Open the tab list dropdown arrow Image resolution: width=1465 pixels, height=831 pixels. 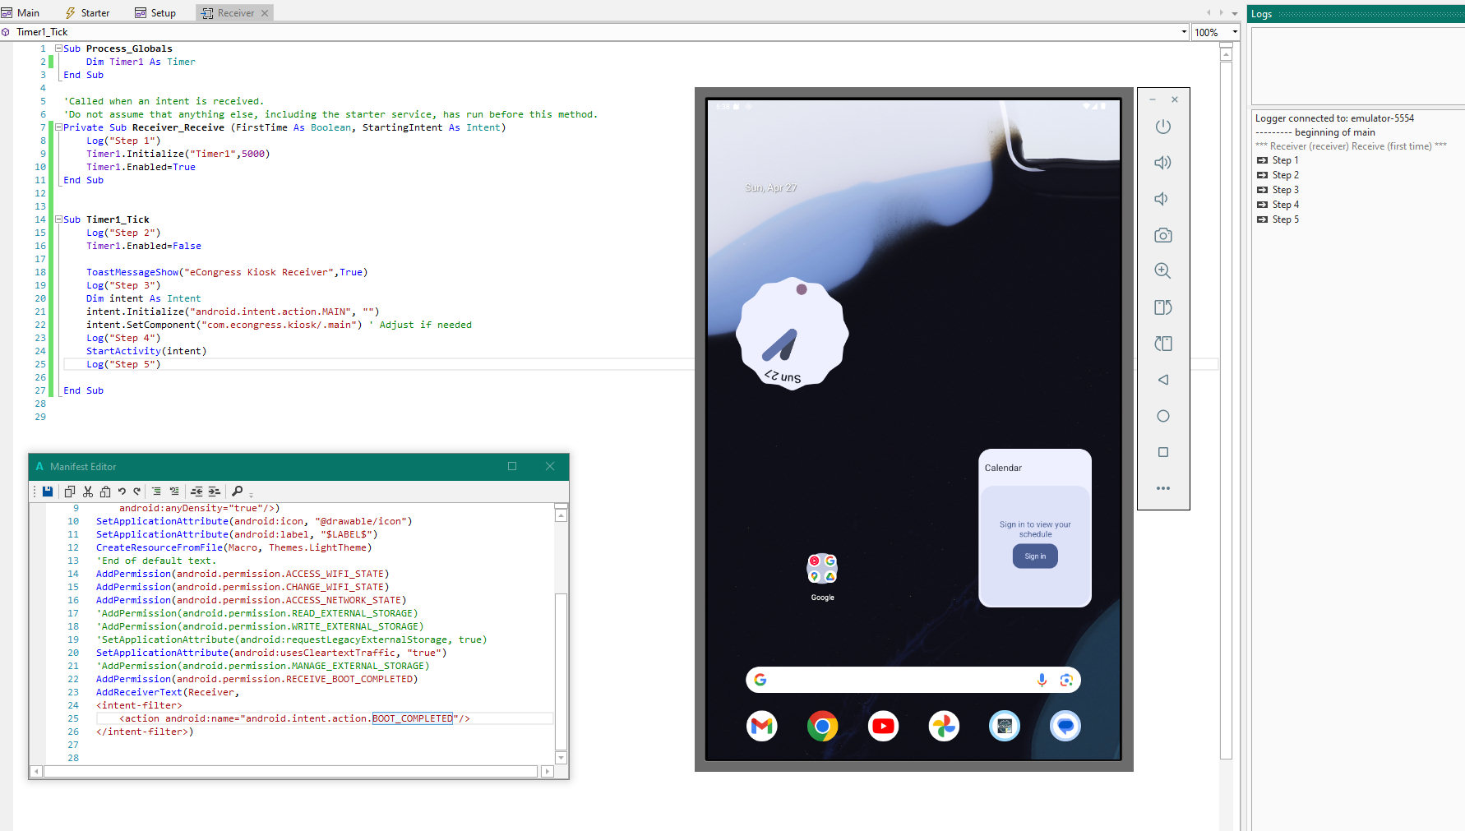tap(1235, 13)
